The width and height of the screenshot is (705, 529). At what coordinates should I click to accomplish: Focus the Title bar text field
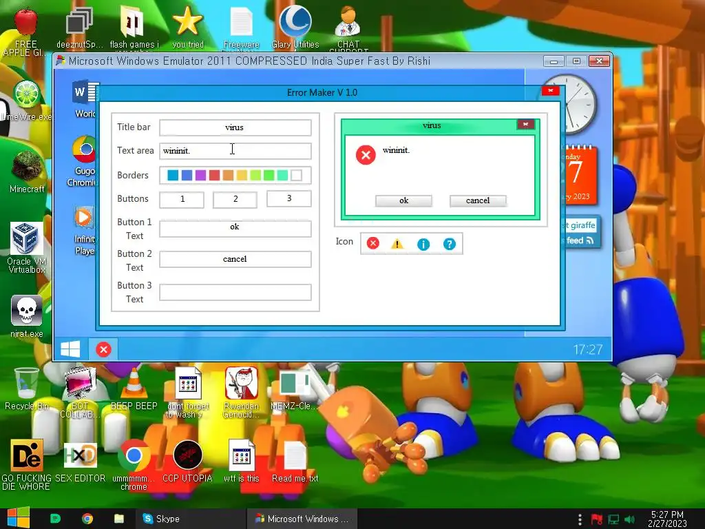tap(235, 127)
